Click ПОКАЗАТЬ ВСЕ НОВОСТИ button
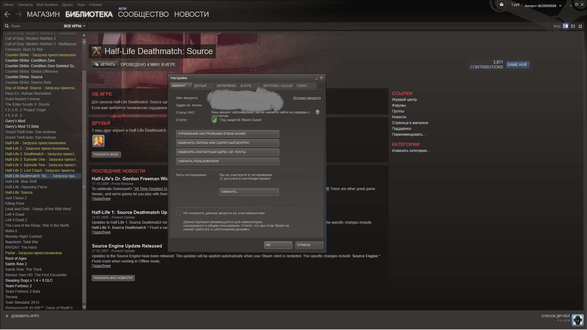Screen dimensions: 587x330 coord(113,278)
